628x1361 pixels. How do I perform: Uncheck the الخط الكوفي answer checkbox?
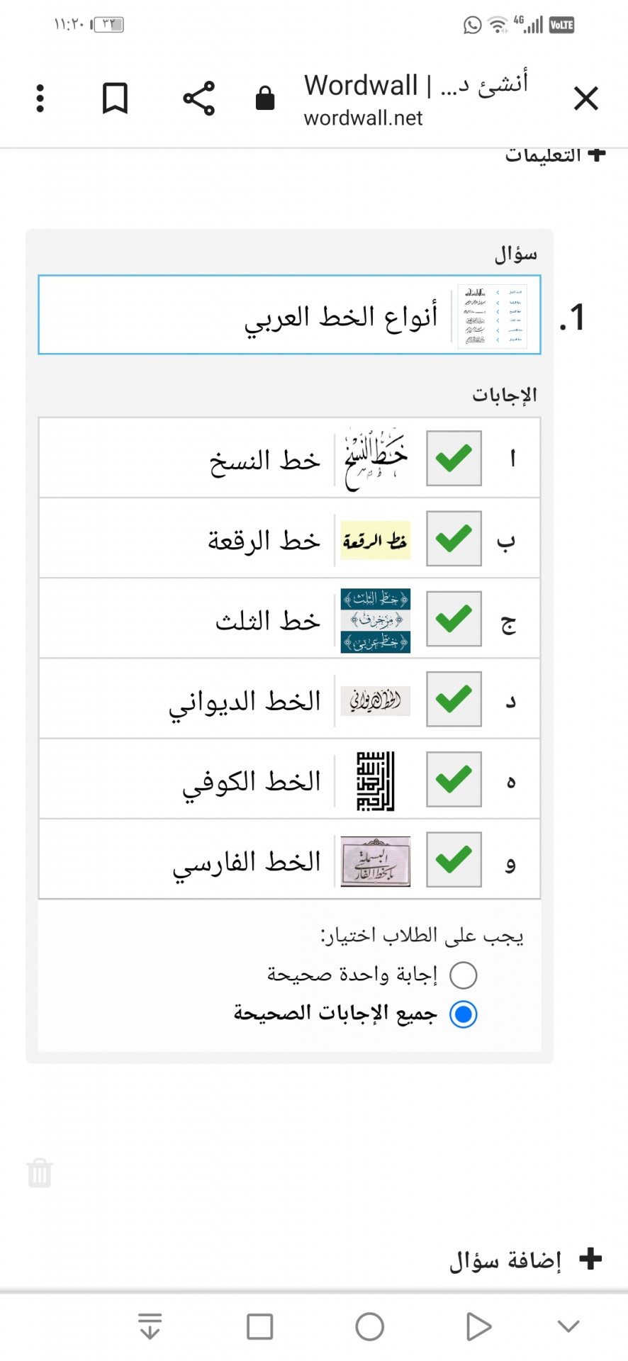click(454, 780)
